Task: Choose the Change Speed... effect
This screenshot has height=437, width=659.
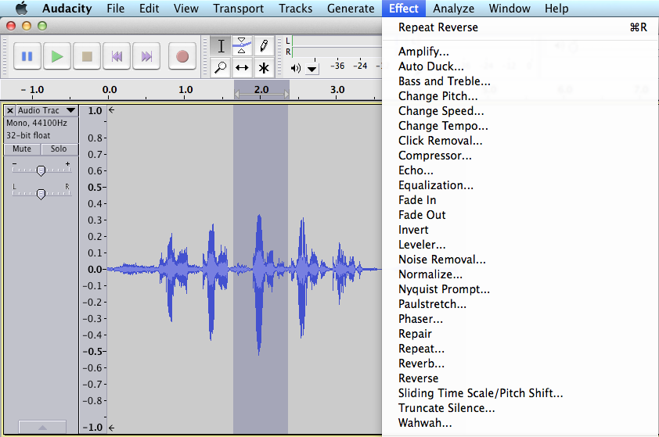Action: click(x=520, y=111)
